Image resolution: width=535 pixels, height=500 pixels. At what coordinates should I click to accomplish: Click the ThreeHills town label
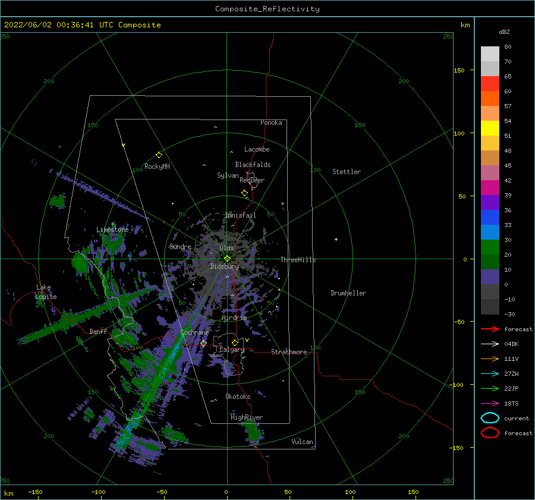click(x=298, y=260)
